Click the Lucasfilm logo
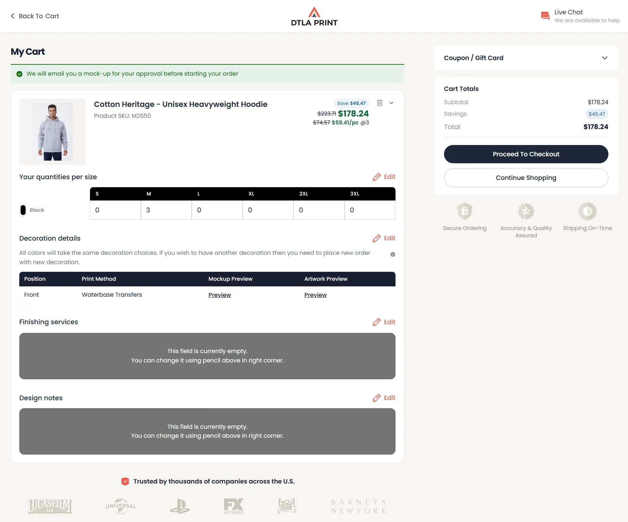The image size is (628, 522). (50, 506)
